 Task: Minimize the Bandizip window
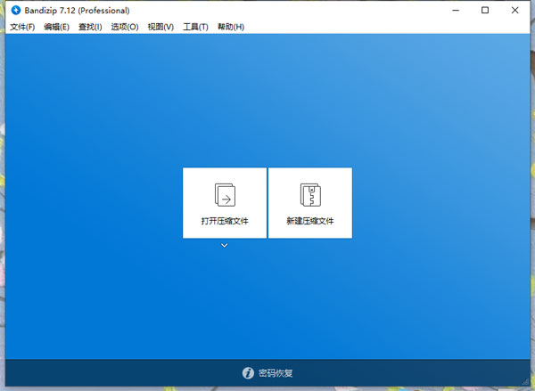pyautogui.click(x=456, y=10)
